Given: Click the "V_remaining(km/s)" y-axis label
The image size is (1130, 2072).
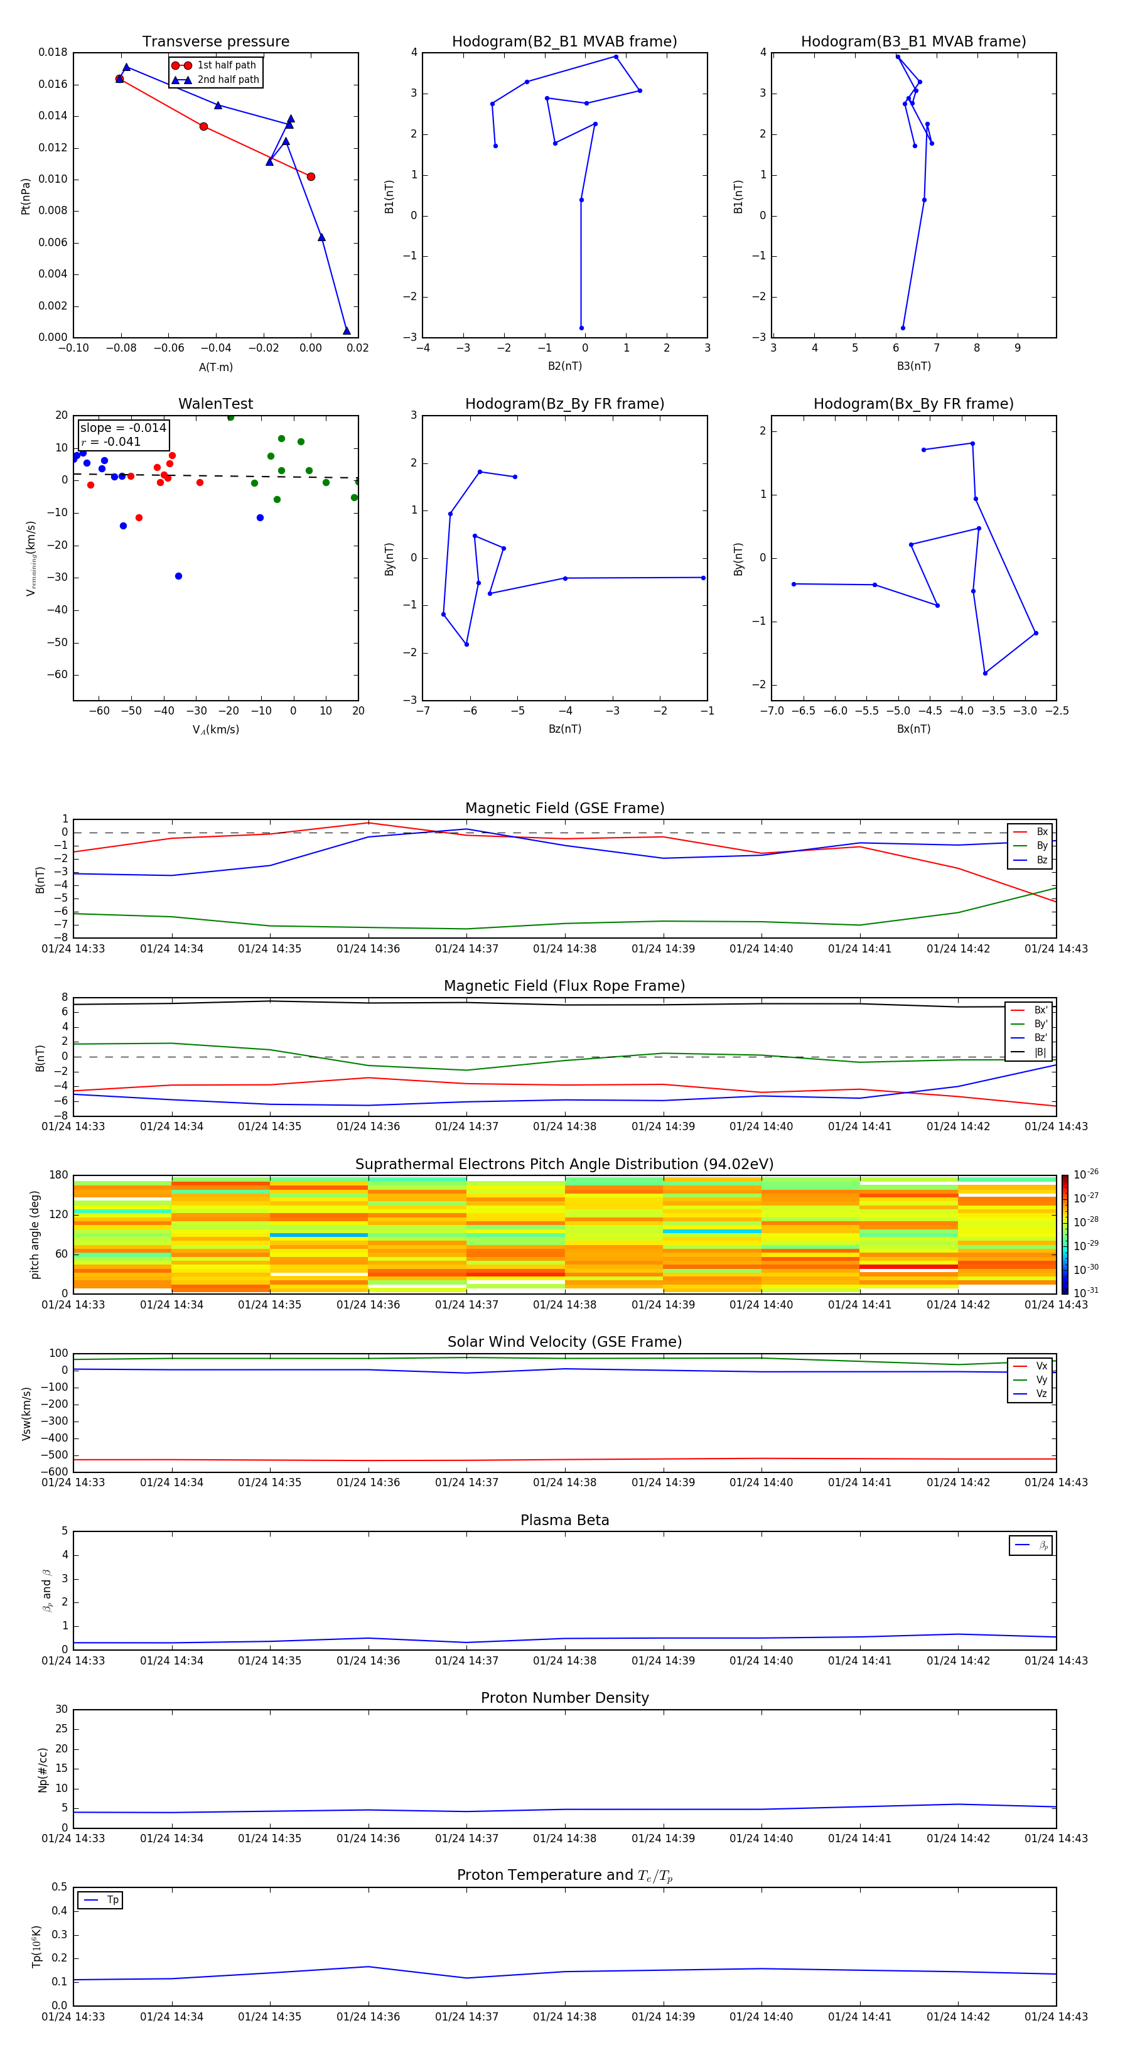Looking at the screenshot, I should 31,558.
